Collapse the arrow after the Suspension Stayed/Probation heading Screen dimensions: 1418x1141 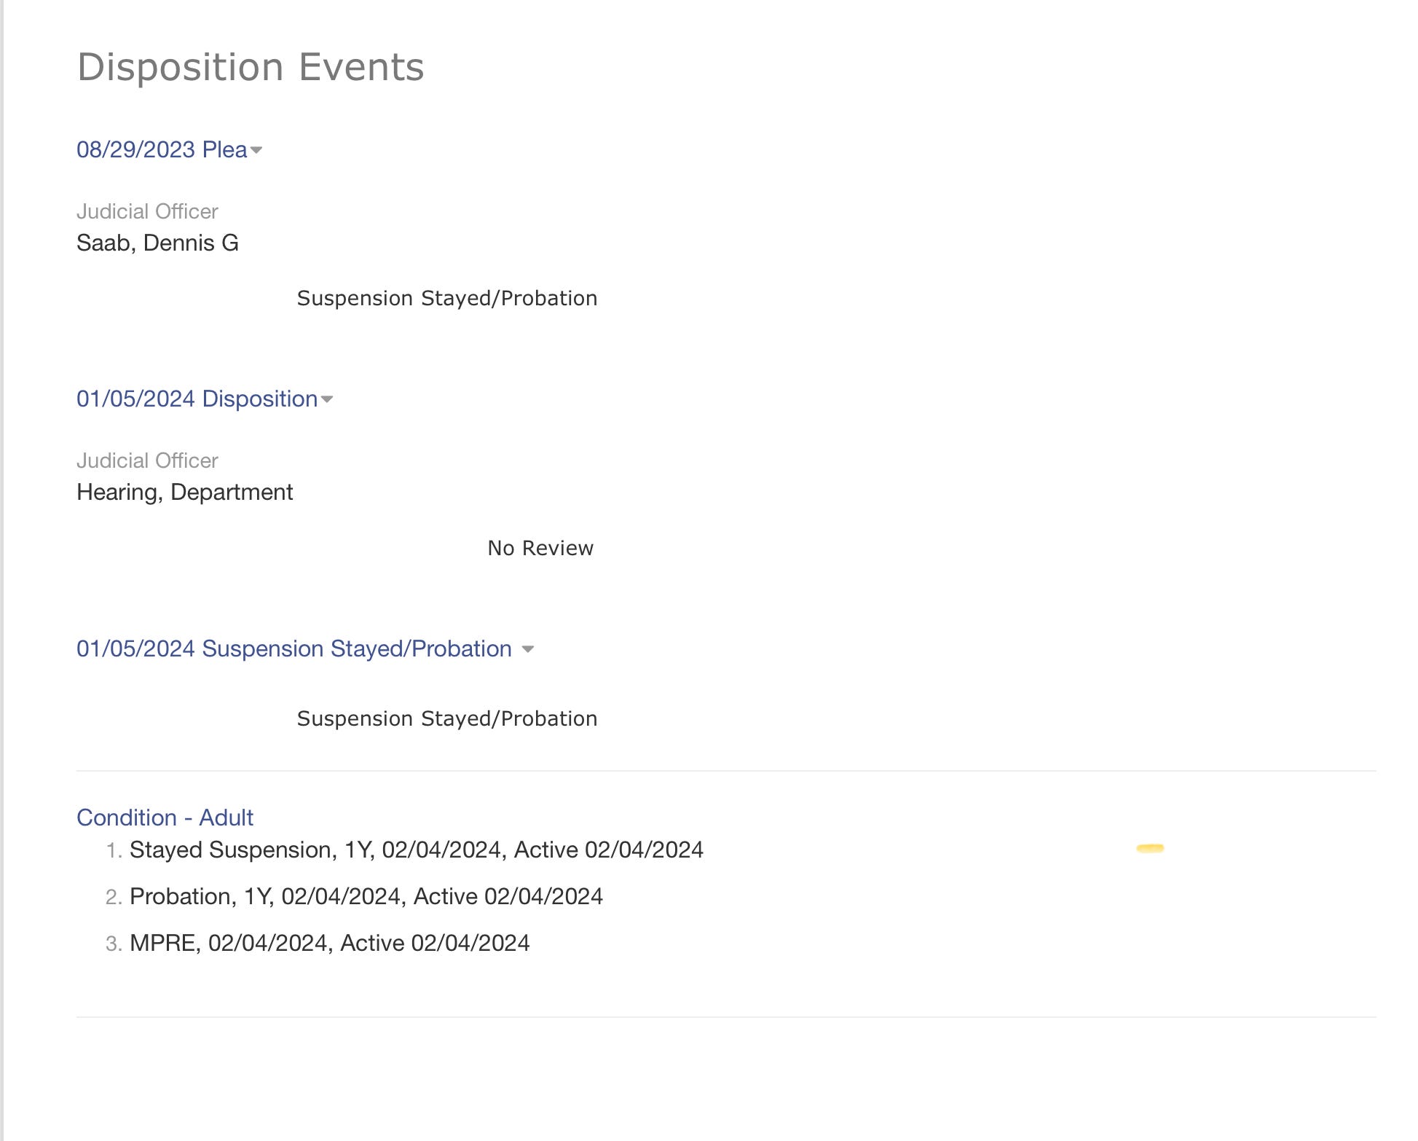point(528,649)
